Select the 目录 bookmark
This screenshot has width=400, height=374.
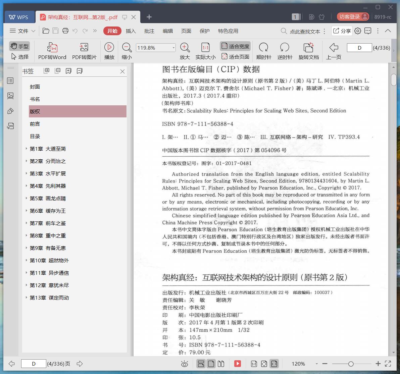pyautogui.click(x=35, y=137)
